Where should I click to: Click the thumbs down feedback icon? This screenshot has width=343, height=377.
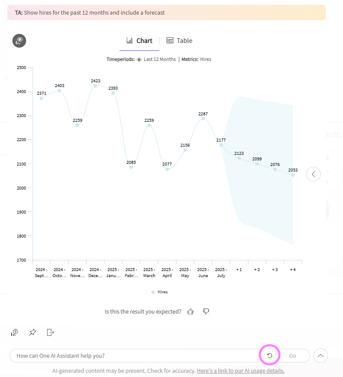[206, 311]
